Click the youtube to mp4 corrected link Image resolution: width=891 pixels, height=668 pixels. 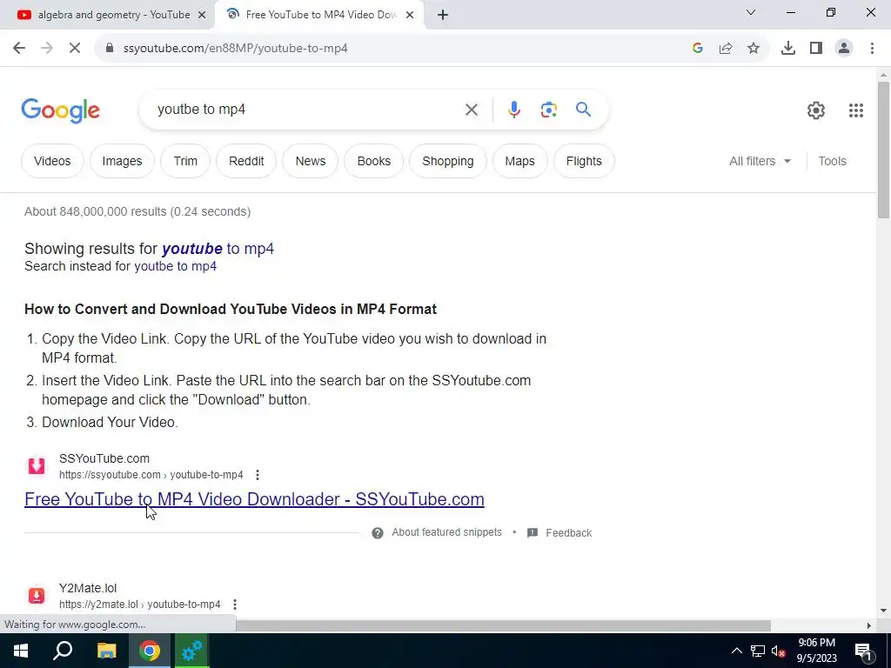(218, 249)
